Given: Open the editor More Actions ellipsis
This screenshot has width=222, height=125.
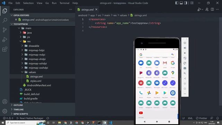Looking at the screenshot, I should 217,9.
